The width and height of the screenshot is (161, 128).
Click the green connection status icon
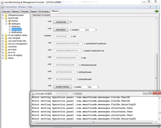(157, 11)
